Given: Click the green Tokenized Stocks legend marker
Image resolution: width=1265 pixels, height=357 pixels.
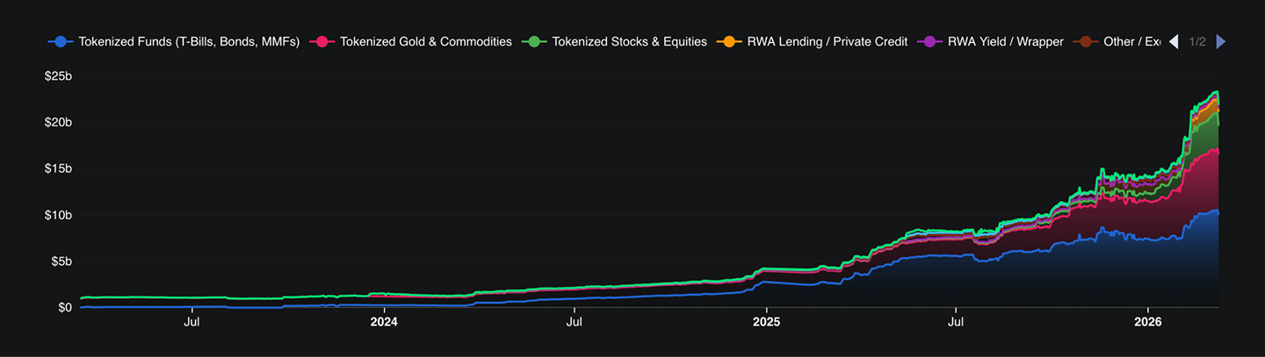Looking at the screenshot, I should pos(533,41).
